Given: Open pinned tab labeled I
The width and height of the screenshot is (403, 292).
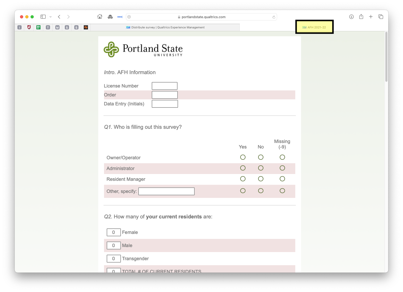Looking at the screenshot, I should (19, 27).
